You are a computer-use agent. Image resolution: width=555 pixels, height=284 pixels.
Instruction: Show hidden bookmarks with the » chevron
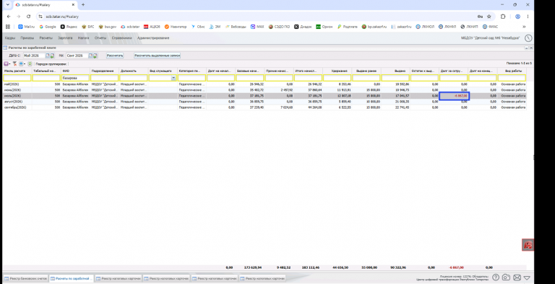point(524,27)
